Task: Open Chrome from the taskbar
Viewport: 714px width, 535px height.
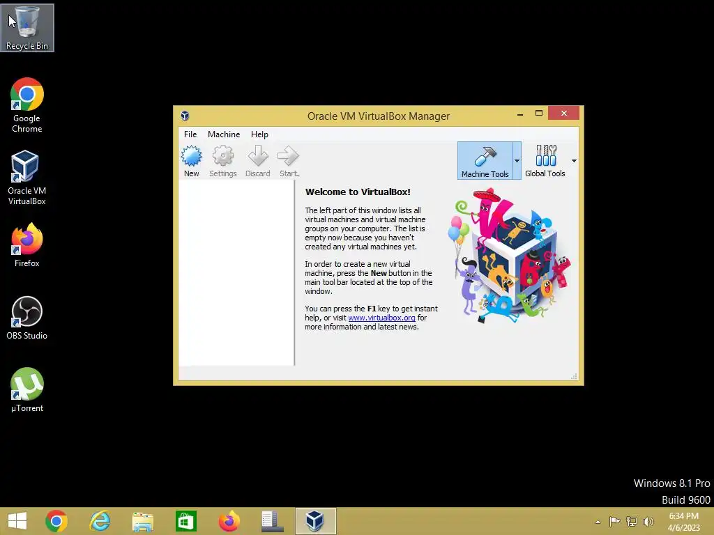Action: (56, 521)
